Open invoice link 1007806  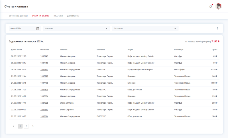coord(44,103)
